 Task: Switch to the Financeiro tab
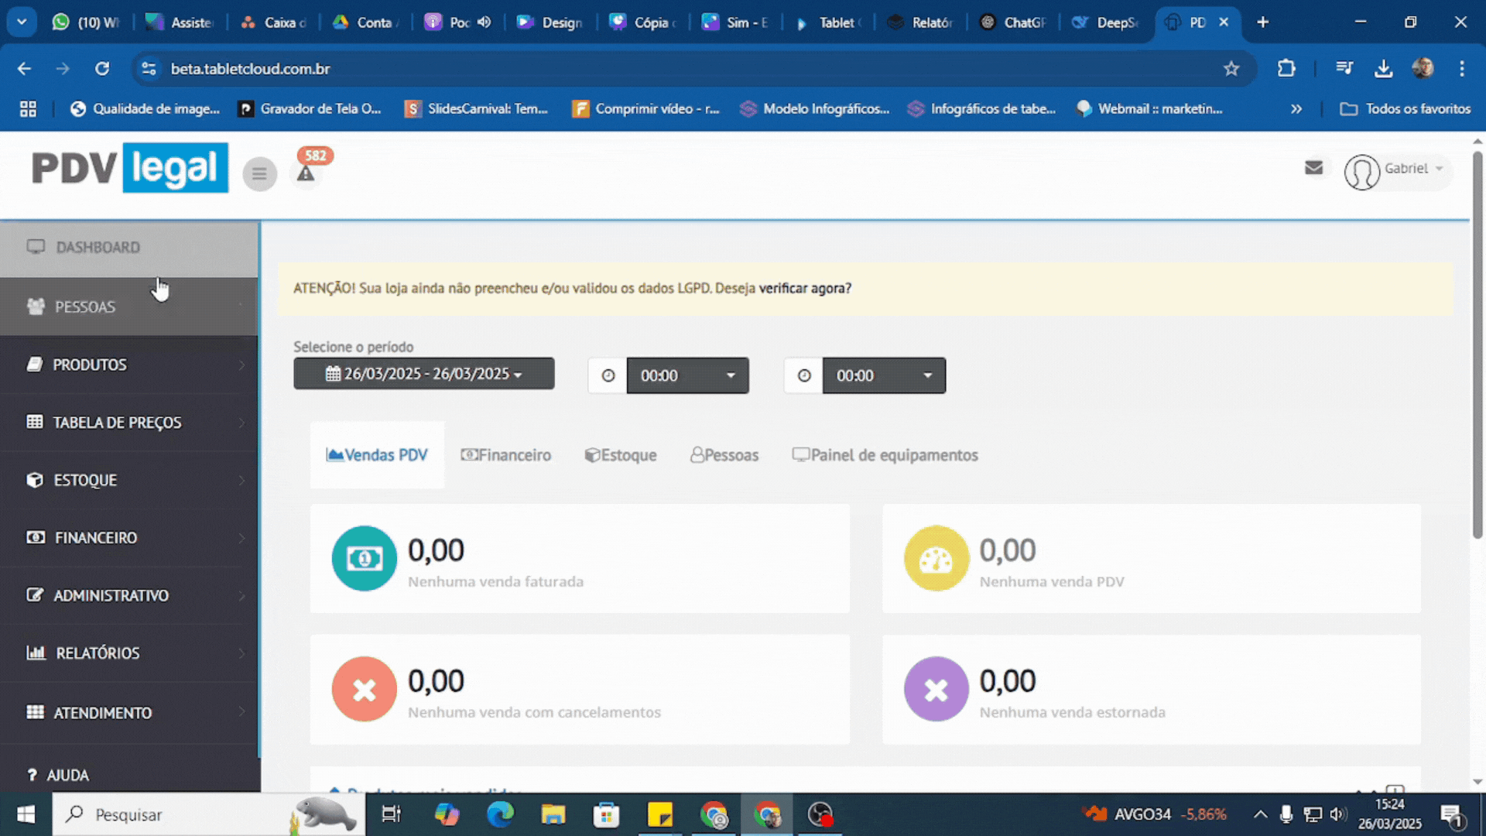click(506, 455)
